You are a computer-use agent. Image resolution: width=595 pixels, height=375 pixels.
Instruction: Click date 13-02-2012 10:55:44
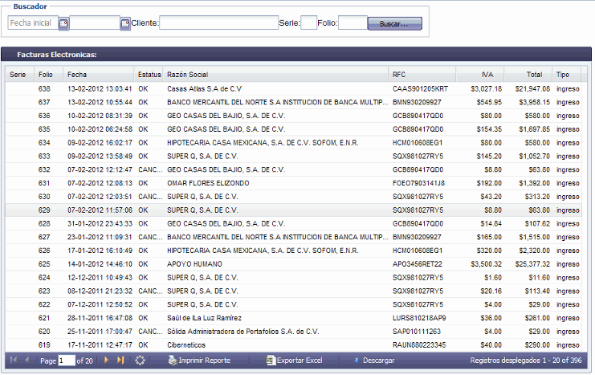[x=100, y=103]
